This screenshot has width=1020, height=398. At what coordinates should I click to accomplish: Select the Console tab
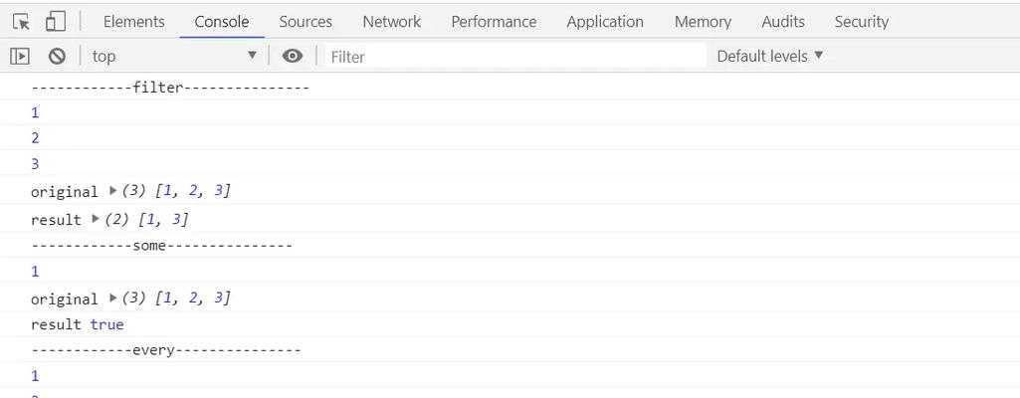click(x=222, y=22)
